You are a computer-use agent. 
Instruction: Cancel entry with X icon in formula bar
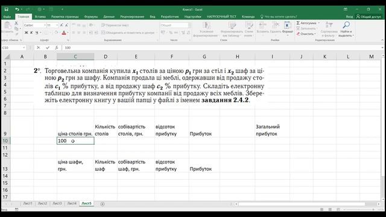pyautogui.click(x=39, y=48)
